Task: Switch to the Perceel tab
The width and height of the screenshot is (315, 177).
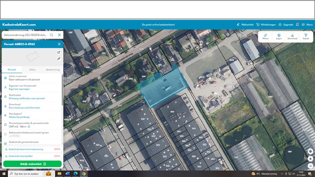Action: coord(12,69)
